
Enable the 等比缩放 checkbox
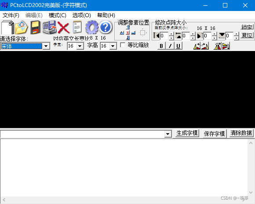click(123, 45)
